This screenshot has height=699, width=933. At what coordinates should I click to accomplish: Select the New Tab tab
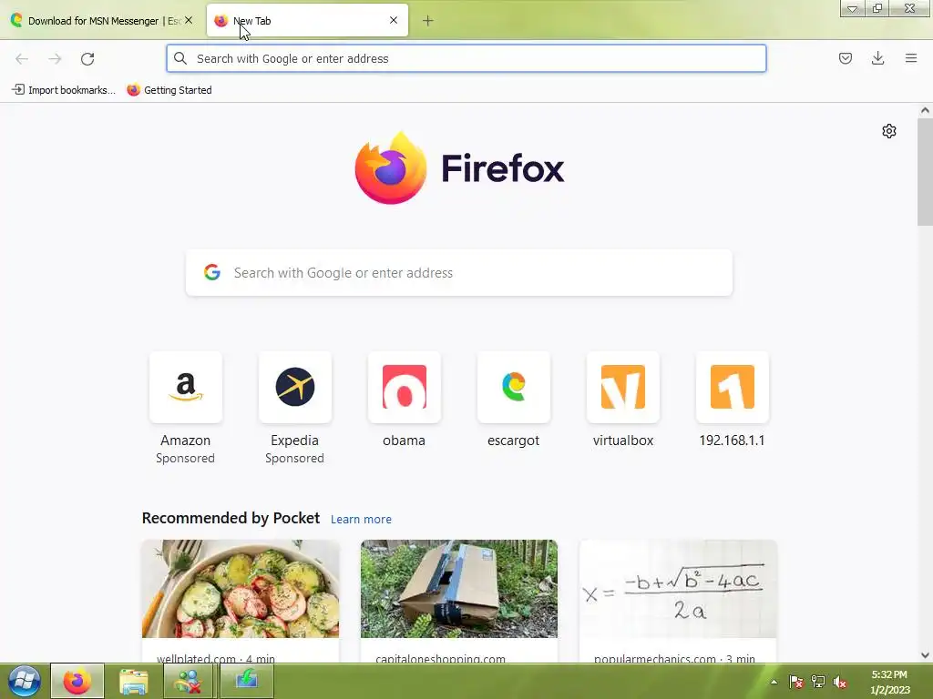(307, 21)
